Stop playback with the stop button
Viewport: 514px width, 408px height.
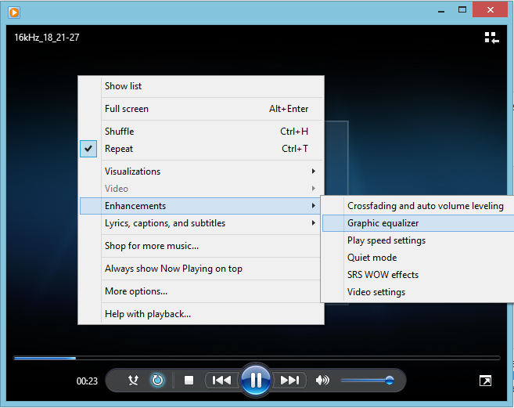pos(189,381)
